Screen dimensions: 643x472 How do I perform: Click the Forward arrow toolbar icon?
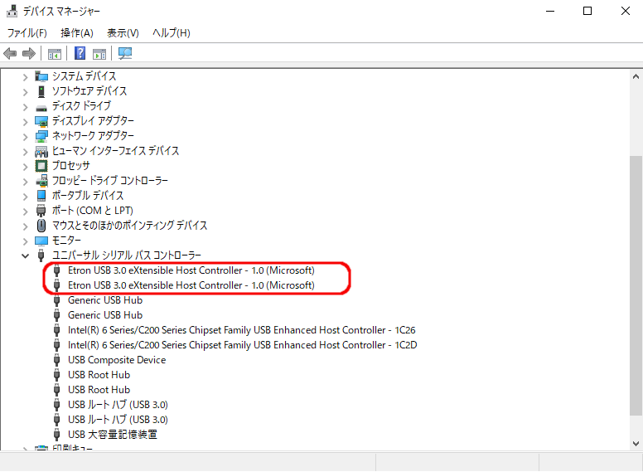click(x=29, y=53)
